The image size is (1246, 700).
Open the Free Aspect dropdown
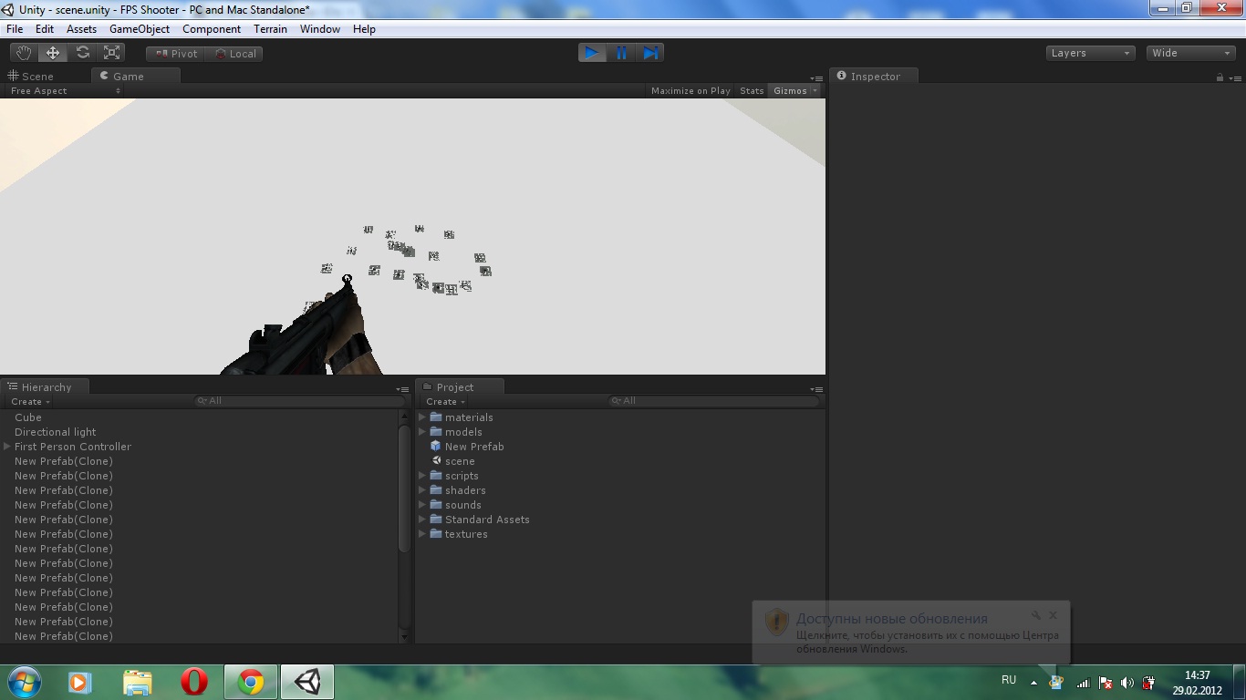[65, 91]
